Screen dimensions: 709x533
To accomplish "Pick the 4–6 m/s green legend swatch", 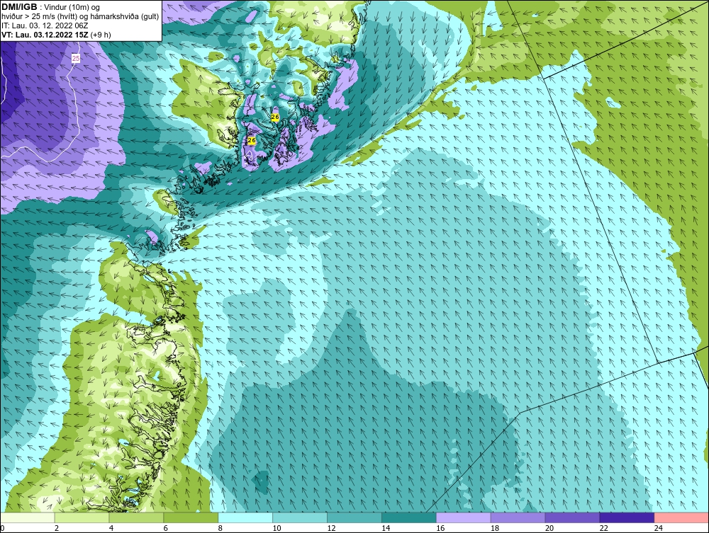I will [136, 517].
